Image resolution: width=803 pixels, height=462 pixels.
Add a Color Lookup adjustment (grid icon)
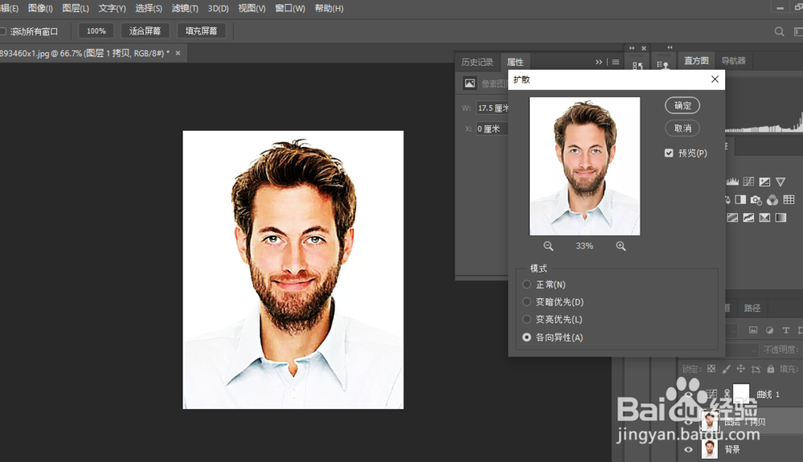pyautogui.click(x=789, y=200)
